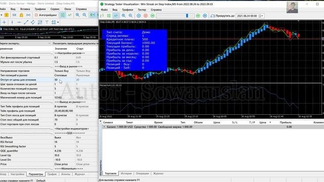Switch to Торговля tab
The image size is (324, 182).
(110, 173)
